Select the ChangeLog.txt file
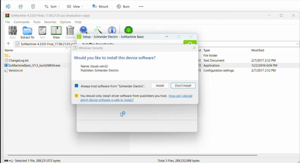Image resolution: width=300 pixels, height=163 pixels. [x=18, y=60]
